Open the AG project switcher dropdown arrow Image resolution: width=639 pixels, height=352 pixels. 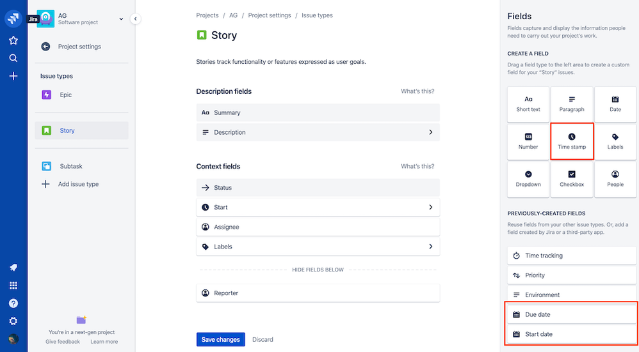coord(121,19)
